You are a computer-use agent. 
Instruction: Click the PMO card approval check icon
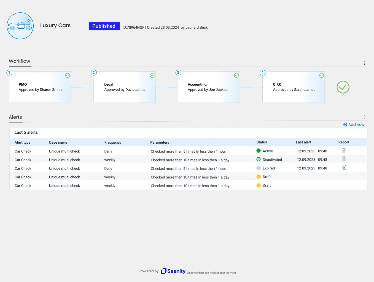point(68,75)
